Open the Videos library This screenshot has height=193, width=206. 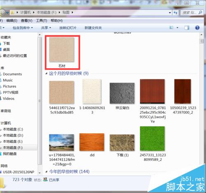point(9,99)
